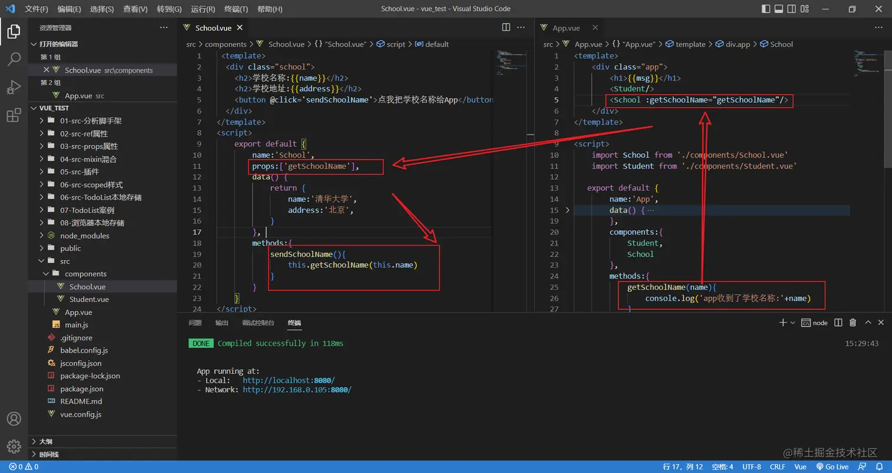The width and height of the screenshot is (892, 473).
Task: Switch to the 调试控制台 panel tab
Action: pyautogui.click(x=258, y=323)
